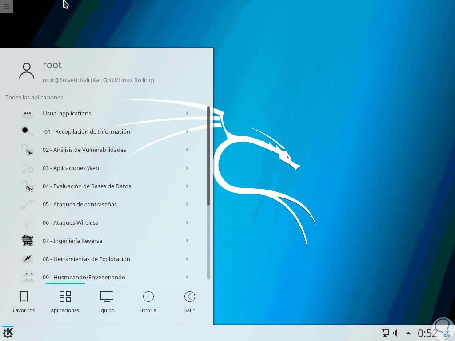Open the Salir tab

189,302
